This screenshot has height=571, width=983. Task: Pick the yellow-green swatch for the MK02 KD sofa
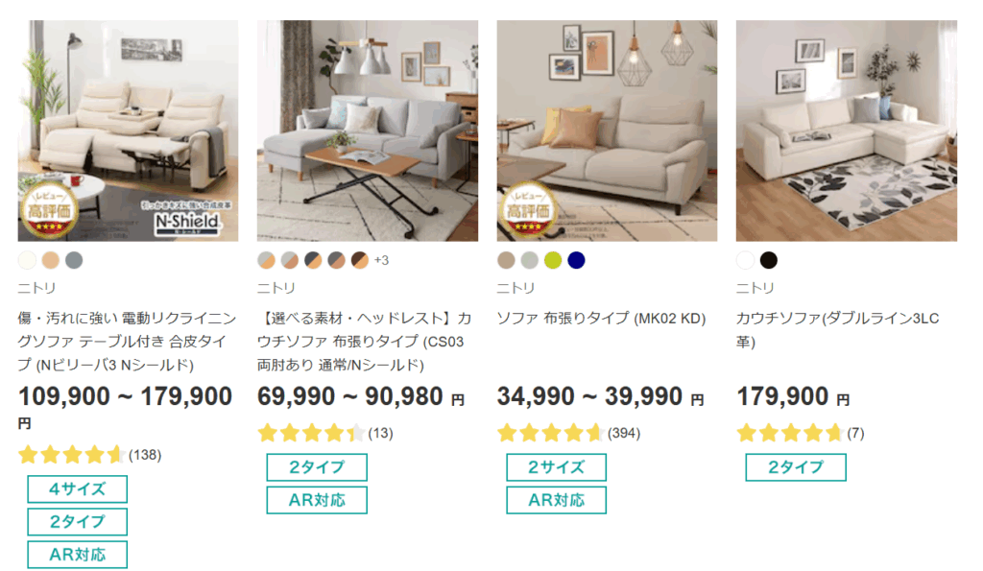[553, 260]
